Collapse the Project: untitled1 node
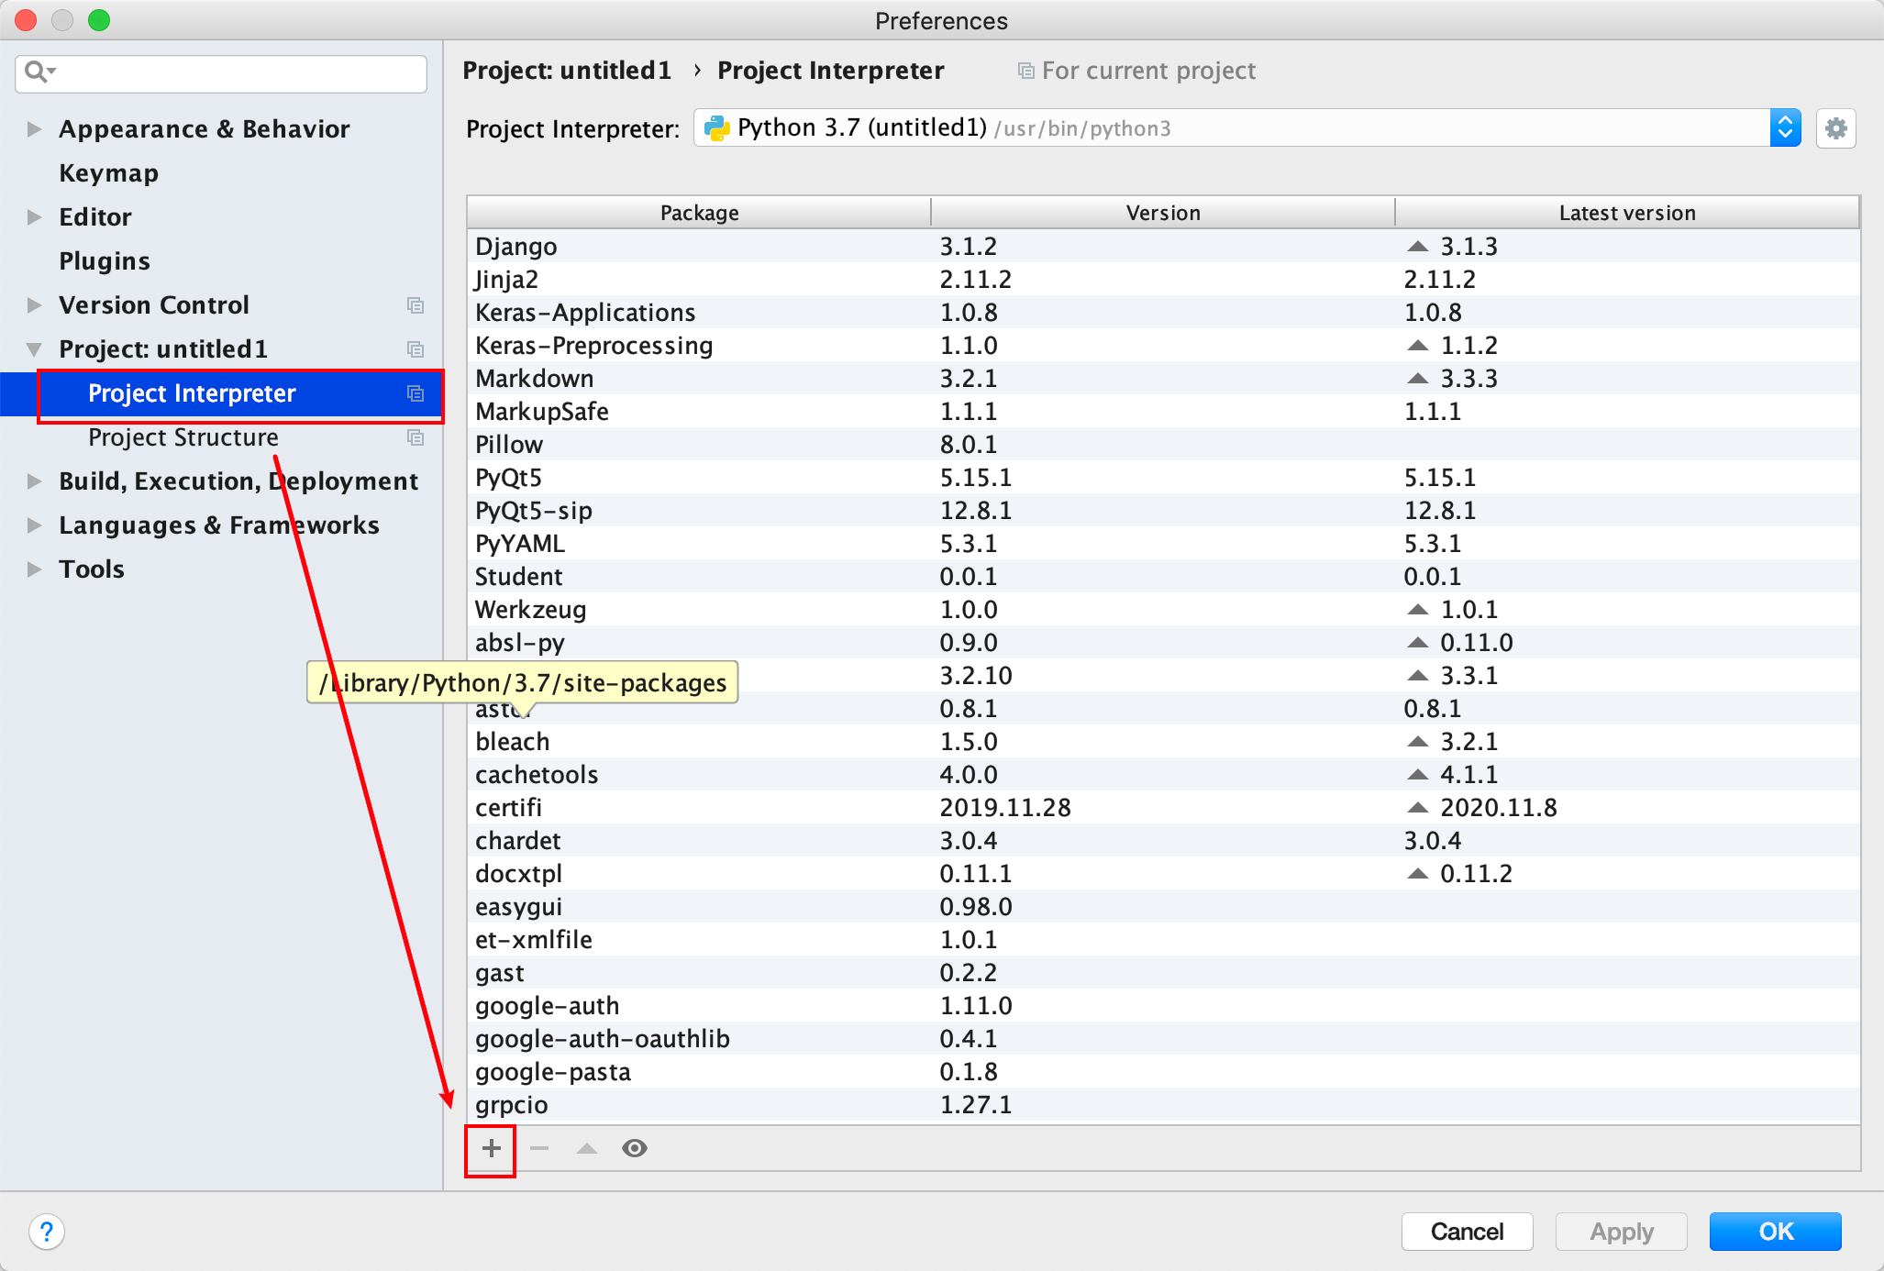 click(34, 349)
